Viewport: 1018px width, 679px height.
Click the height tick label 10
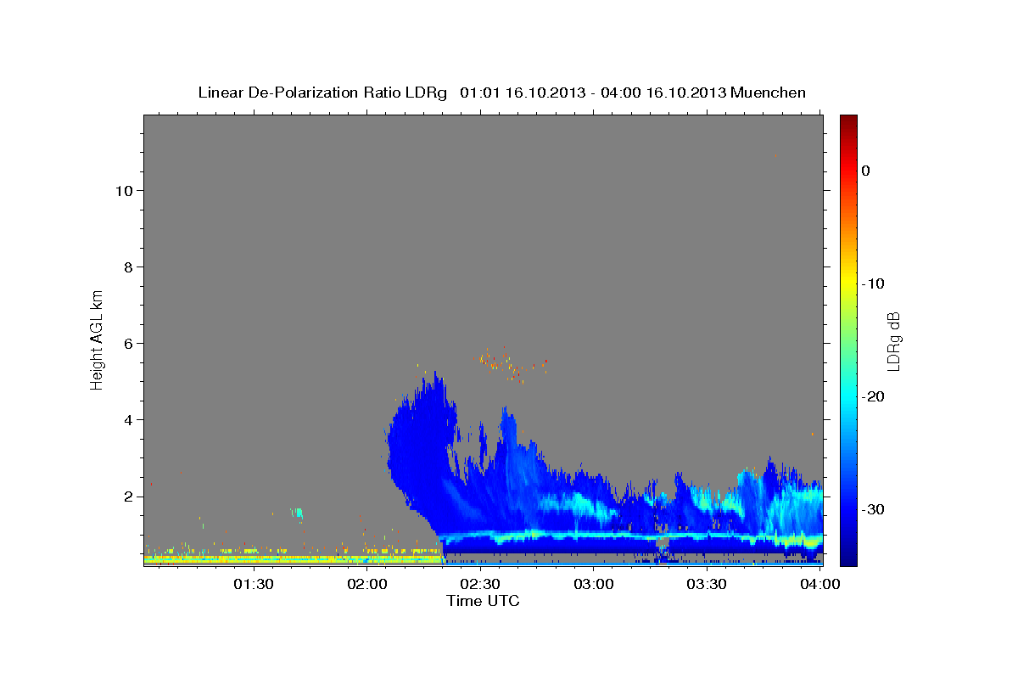[124, 191]
